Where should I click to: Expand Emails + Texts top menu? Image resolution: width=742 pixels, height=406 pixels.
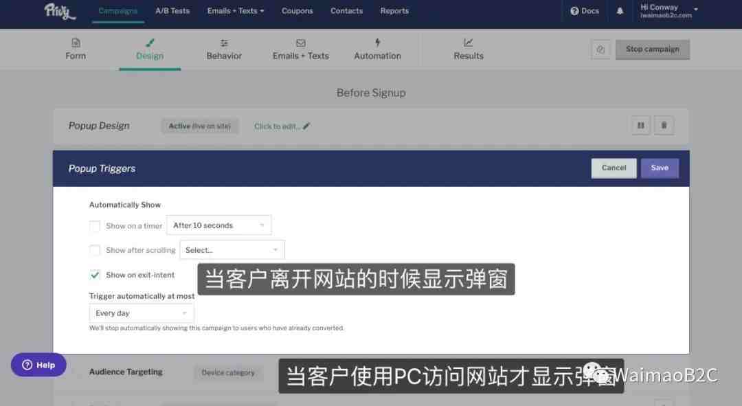click(235, 11)
